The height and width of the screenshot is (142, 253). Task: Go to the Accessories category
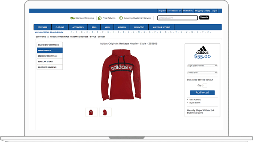click(78, 27)
